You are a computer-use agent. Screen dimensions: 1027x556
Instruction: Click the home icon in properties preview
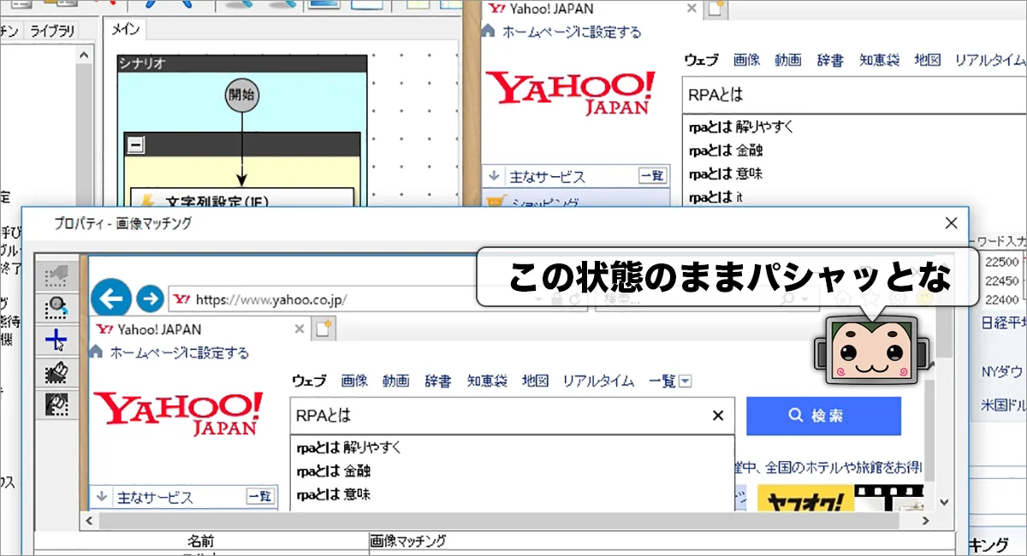(x=96, y=352)
